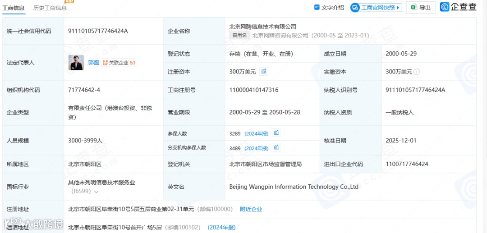
Task: Export data with 导出 button
Action: coord(421,8)
